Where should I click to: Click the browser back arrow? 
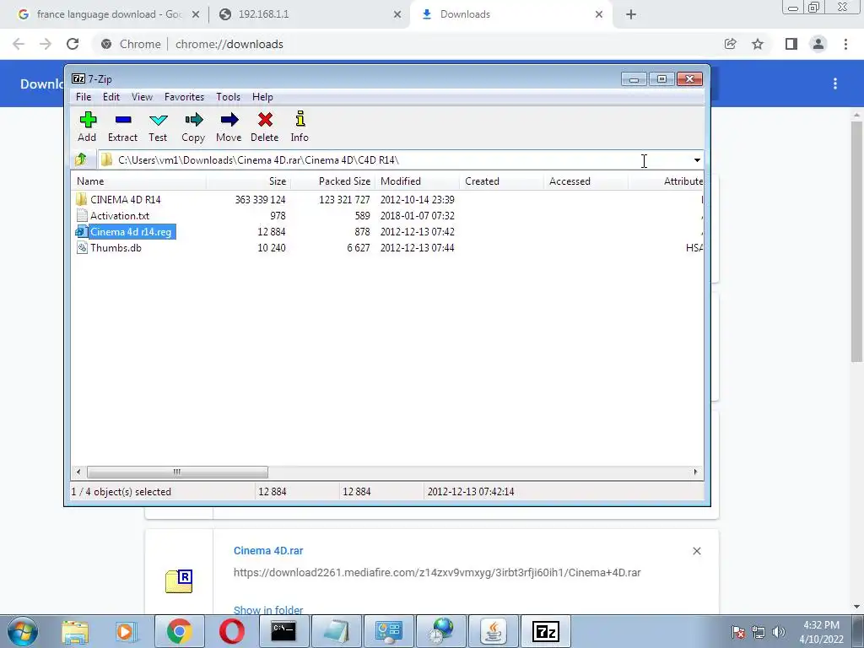[19, 44]
